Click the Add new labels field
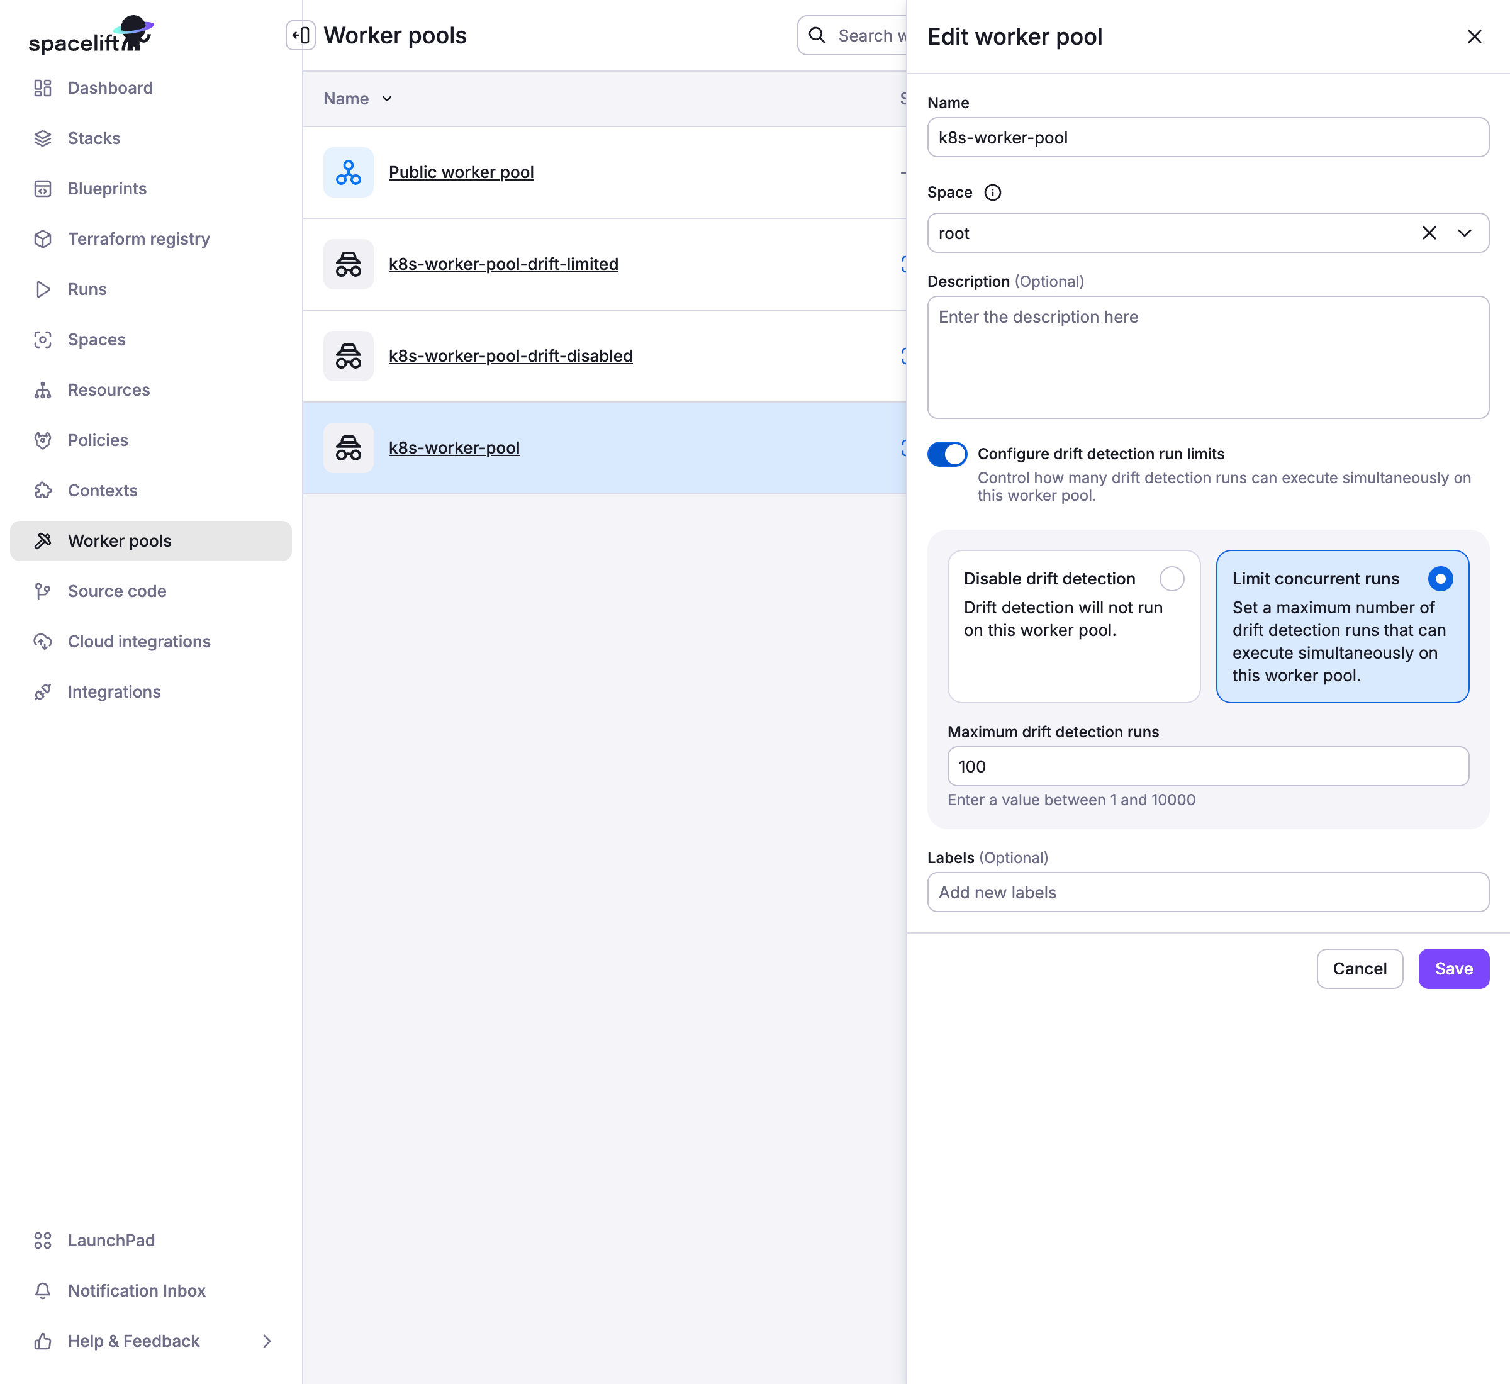Image resolution: width=1510 pixels, height=1384 pixels. (x=1207, y=892)
